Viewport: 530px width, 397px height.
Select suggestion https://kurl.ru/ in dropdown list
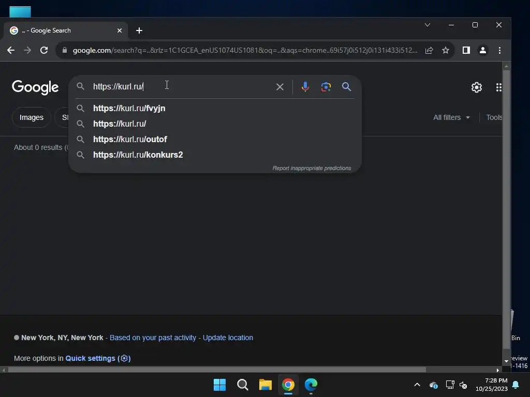(x=215, y=124)
